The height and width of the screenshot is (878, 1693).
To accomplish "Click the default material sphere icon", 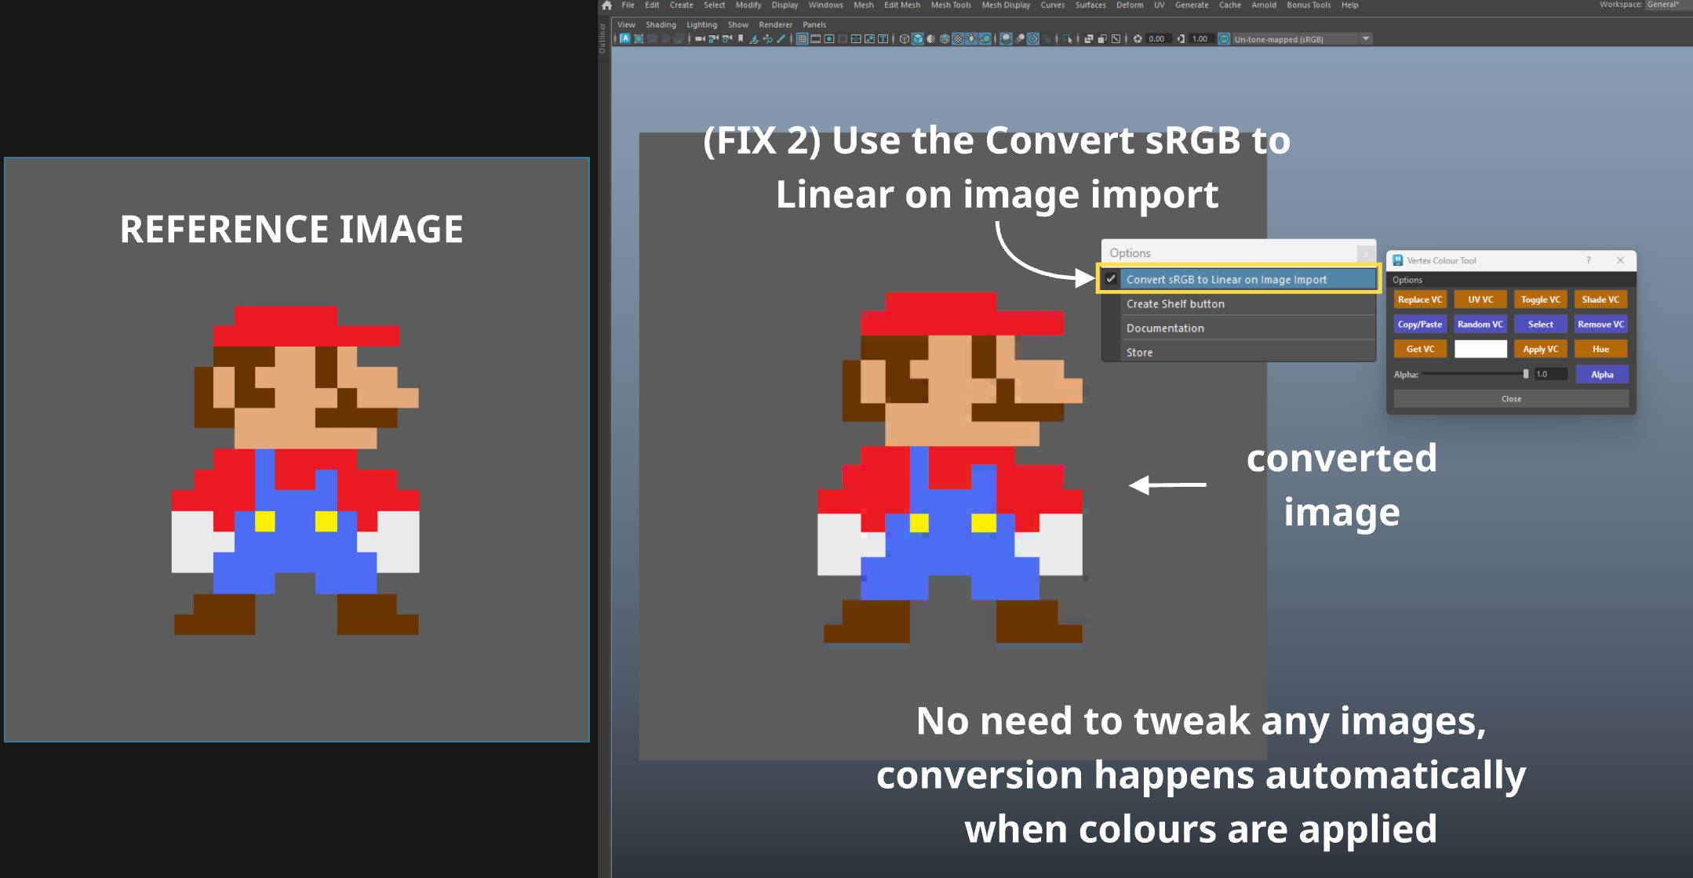I will point(931,39).
